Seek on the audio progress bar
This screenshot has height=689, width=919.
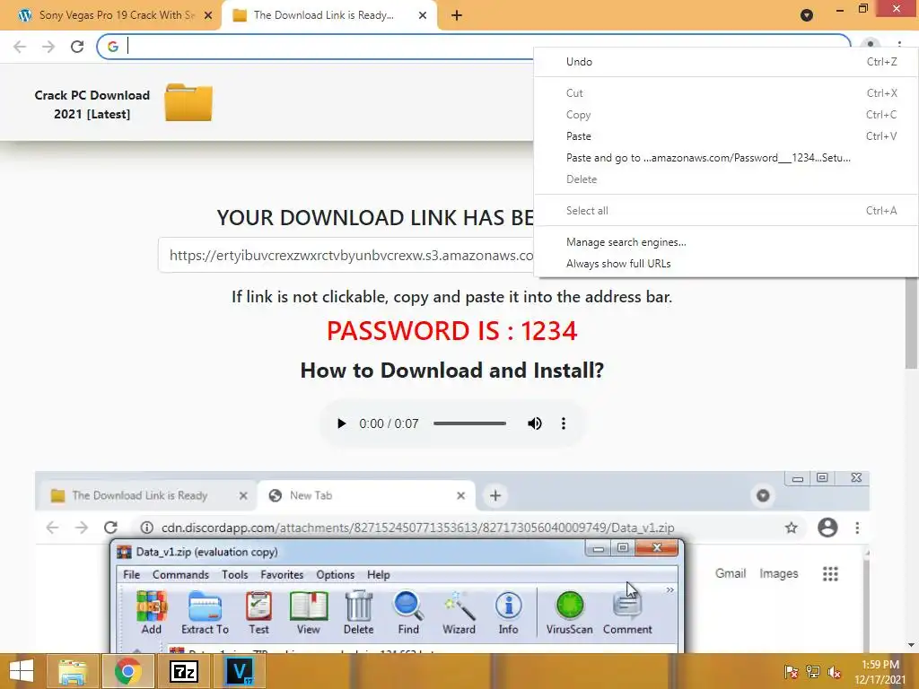(469, 423)
